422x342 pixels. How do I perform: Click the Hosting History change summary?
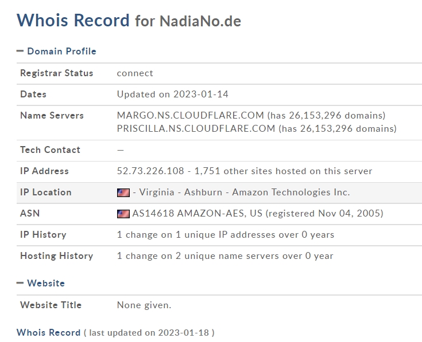tap(225, 256)
